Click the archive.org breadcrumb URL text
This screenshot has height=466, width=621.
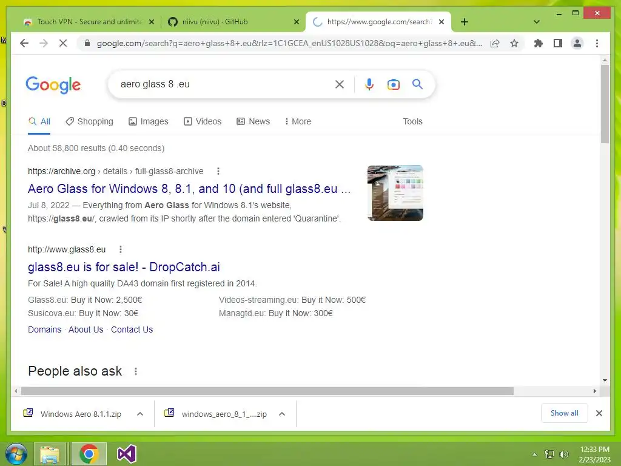point(116,171)
